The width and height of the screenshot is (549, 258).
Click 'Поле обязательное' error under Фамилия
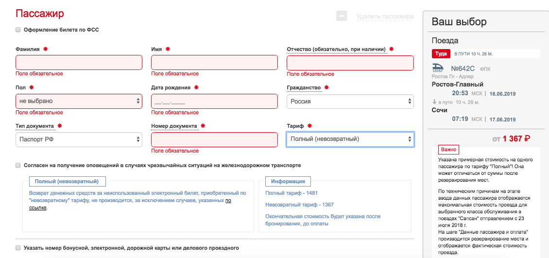pos(39,73)
